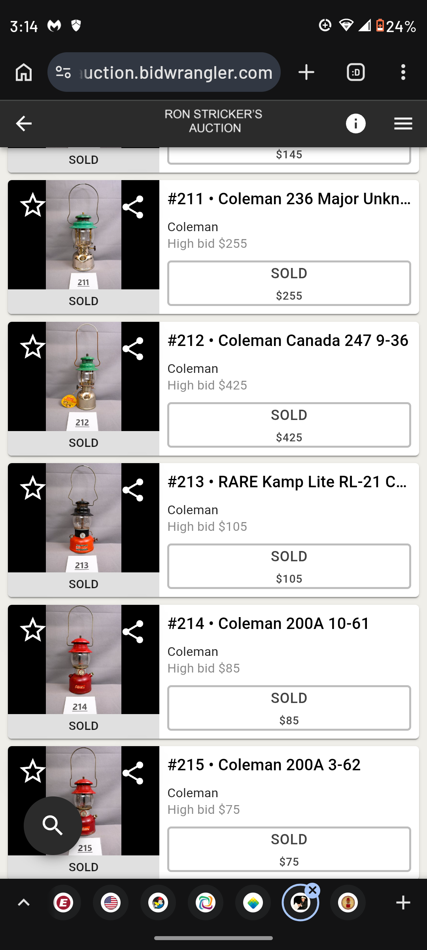Expand the bottom tab strip chevron
Image resolution: width=427 pixels, height=950 pixels.
[x=24, y=903]
